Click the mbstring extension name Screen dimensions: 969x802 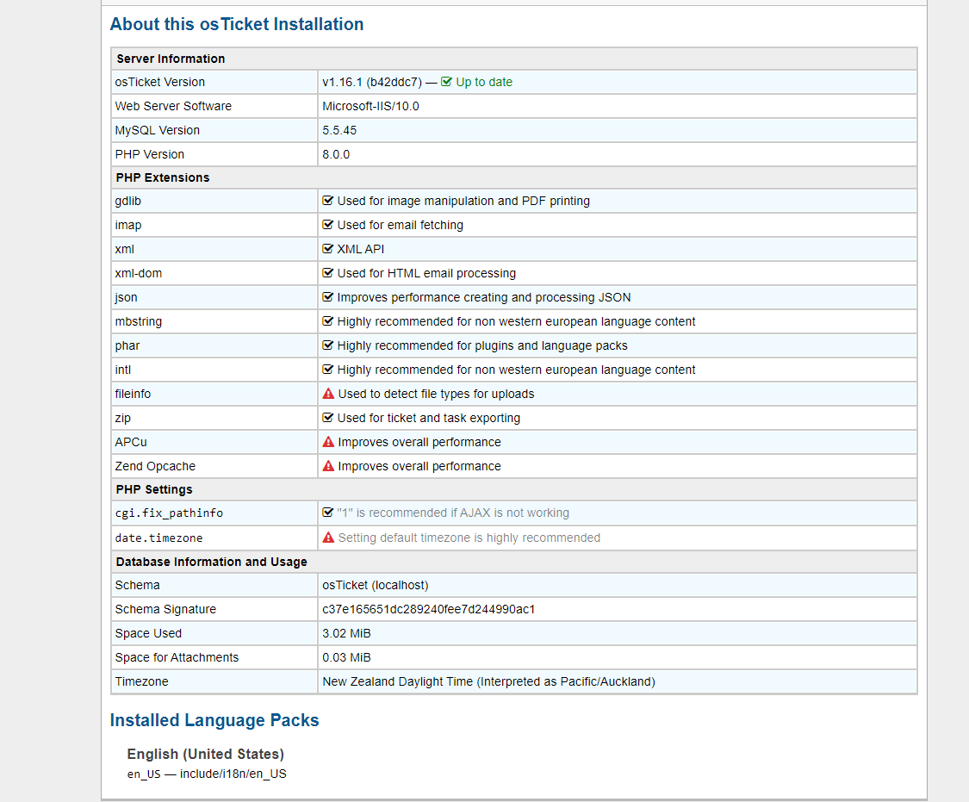(x=139, y=321)
